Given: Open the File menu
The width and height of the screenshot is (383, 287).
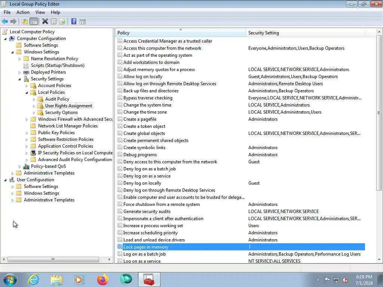Looking at the screenshot, I should pyautogui.click(x=7, y=12).
